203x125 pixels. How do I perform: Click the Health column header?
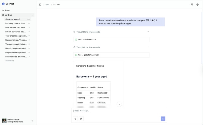93,87
